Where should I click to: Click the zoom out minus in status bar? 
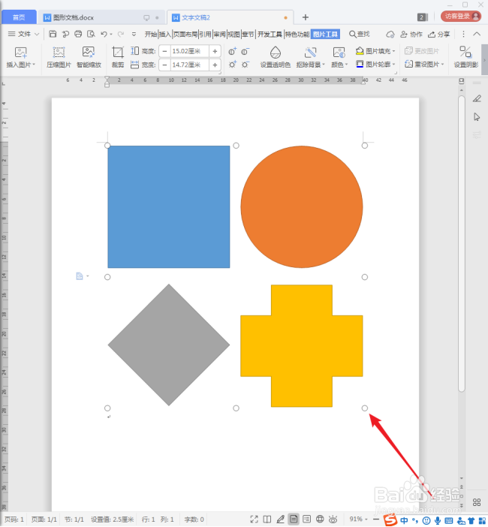tap(376, 519)
